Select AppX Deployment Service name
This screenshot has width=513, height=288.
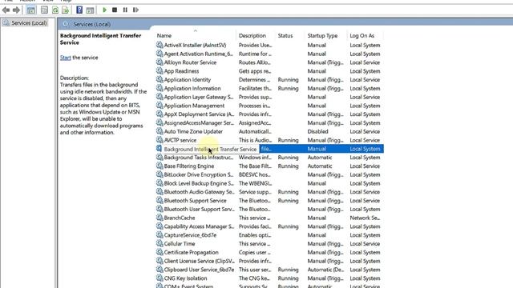point(199,114)
